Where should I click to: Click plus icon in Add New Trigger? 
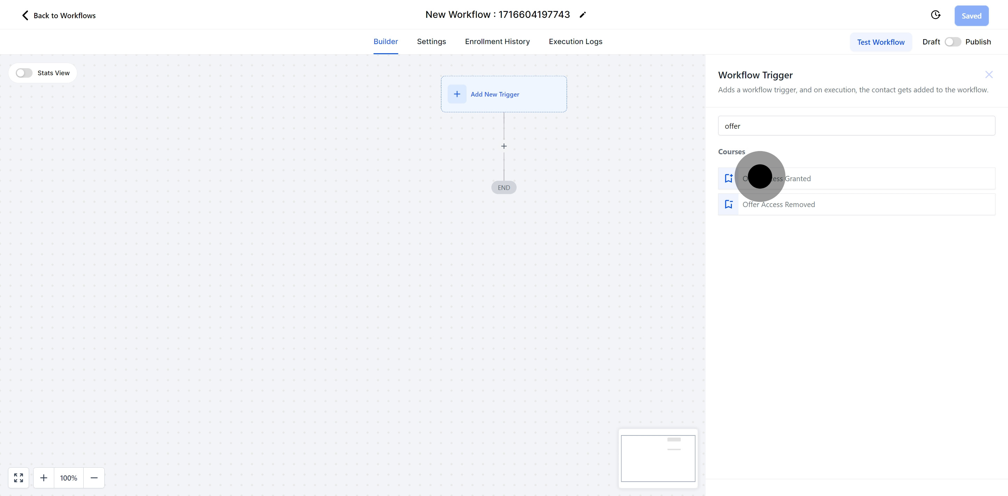(x=457, y=94)
